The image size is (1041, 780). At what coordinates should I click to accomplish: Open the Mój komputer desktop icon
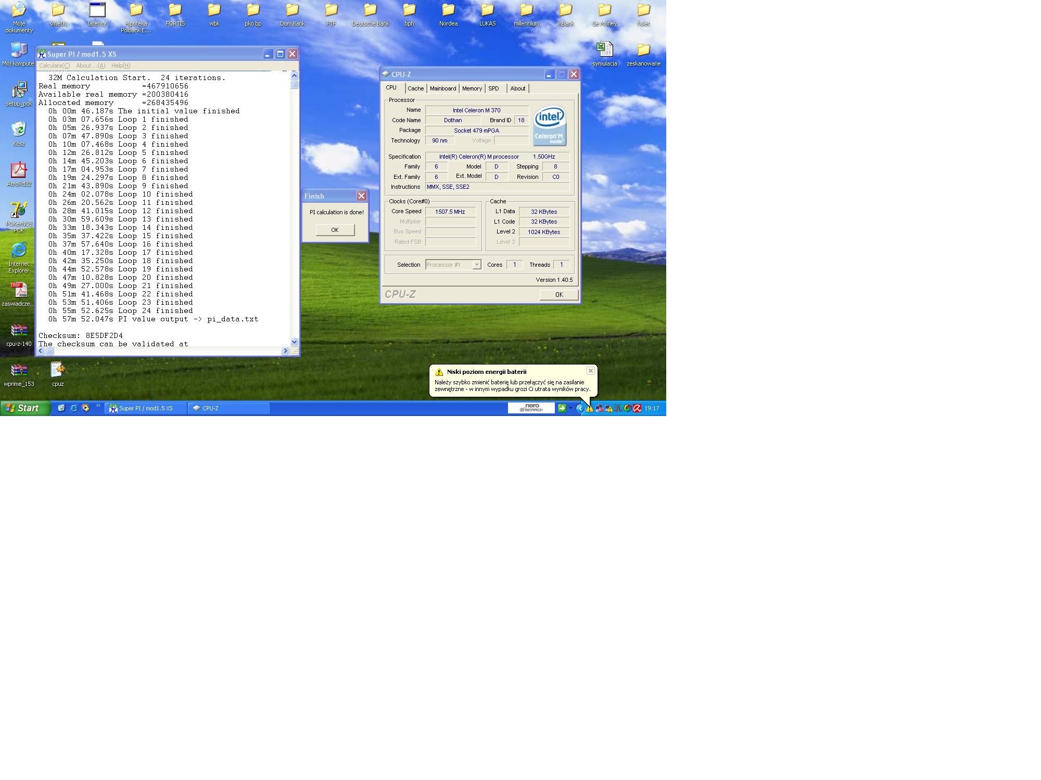click(18, 54)
